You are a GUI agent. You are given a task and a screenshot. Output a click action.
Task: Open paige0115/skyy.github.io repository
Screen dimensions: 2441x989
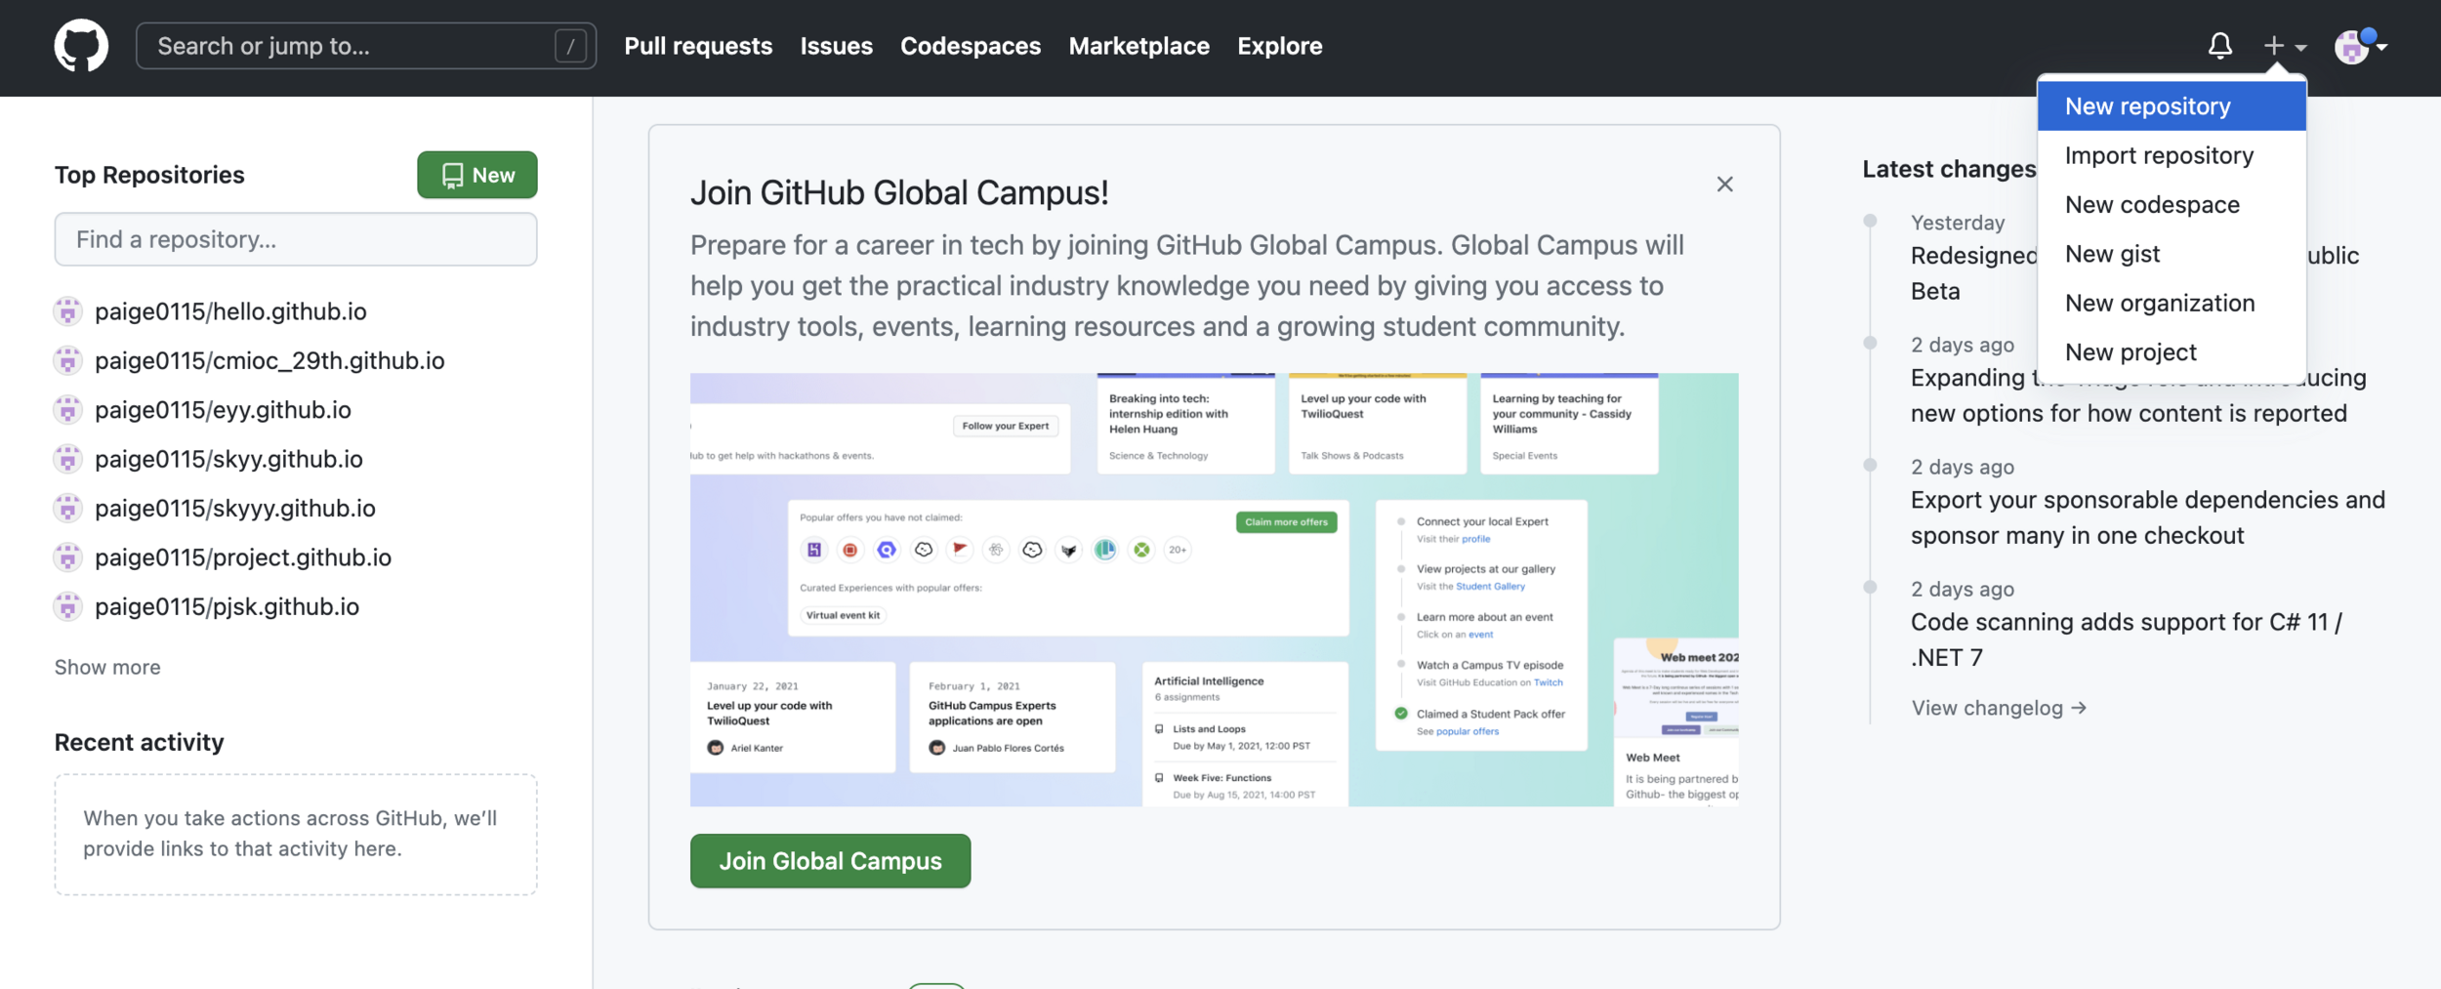[228, 459]
